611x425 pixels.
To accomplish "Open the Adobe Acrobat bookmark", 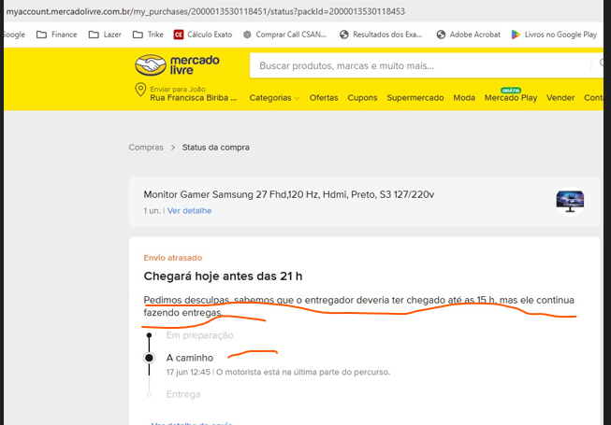I will click(x=468, y=35).
